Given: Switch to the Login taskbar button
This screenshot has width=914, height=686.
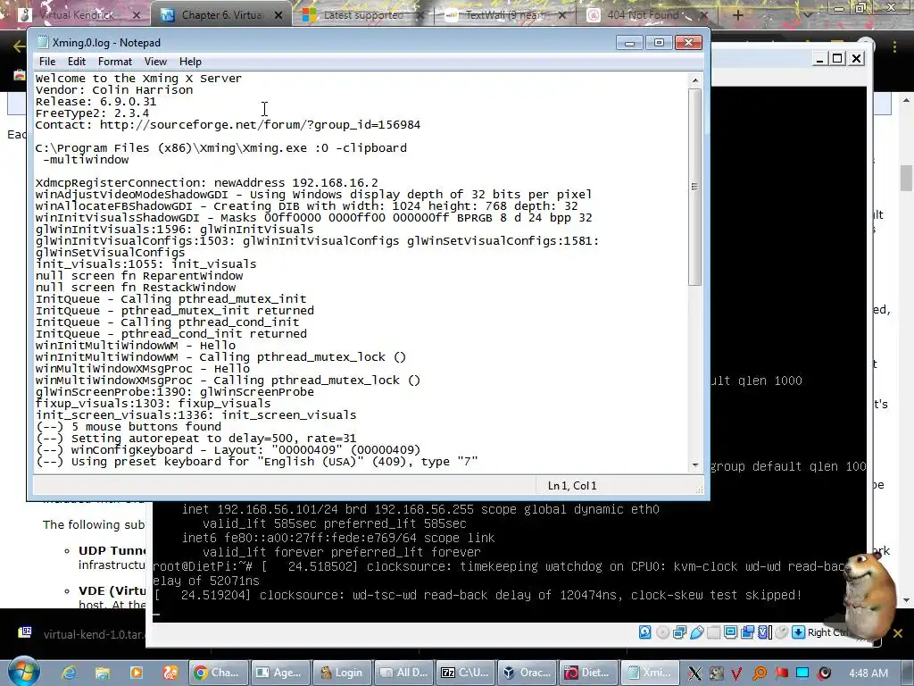Looking at the screenshot, I should pyautogui.click(x=341, y=673).
